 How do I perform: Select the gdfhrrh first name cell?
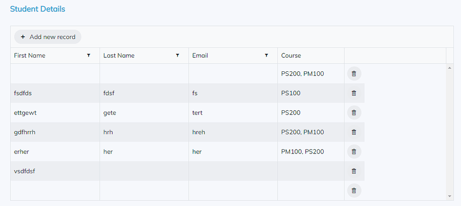[x=55, y=132]
